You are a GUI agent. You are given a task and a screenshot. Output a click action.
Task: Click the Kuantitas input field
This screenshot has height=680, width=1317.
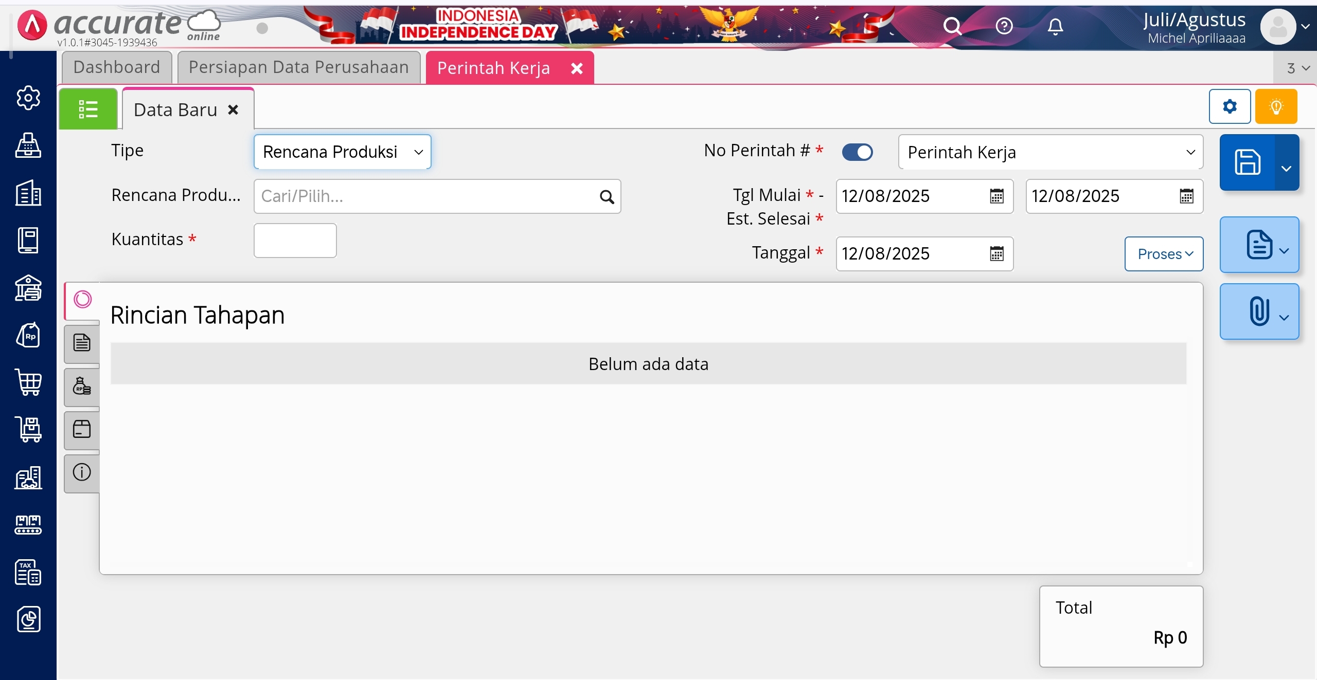point(295,240)
